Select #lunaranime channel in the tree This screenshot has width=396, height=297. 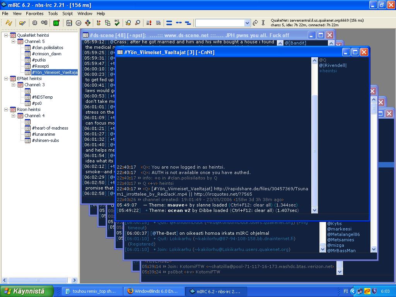tap(43, 134)
